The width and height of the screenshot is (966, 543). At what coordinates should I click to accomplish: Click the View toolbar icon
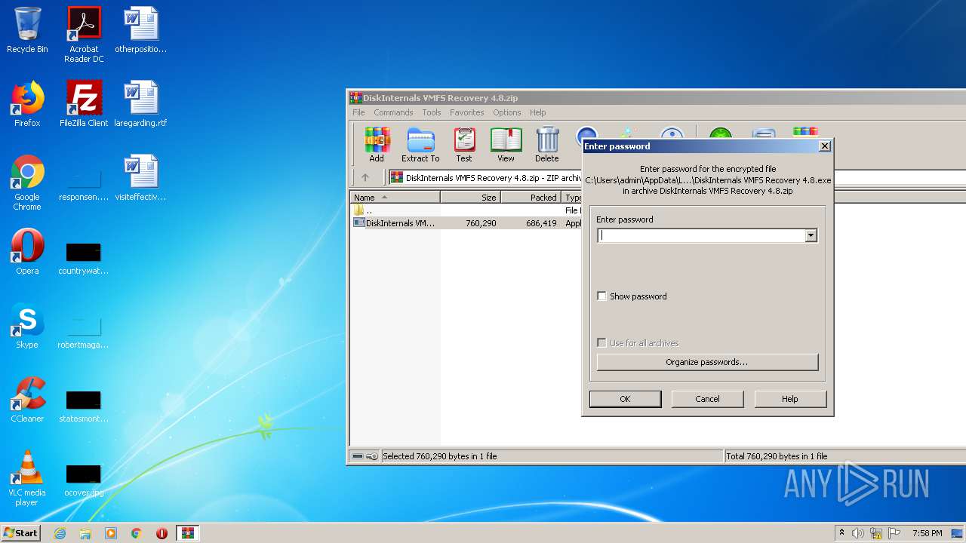[506, 144]
